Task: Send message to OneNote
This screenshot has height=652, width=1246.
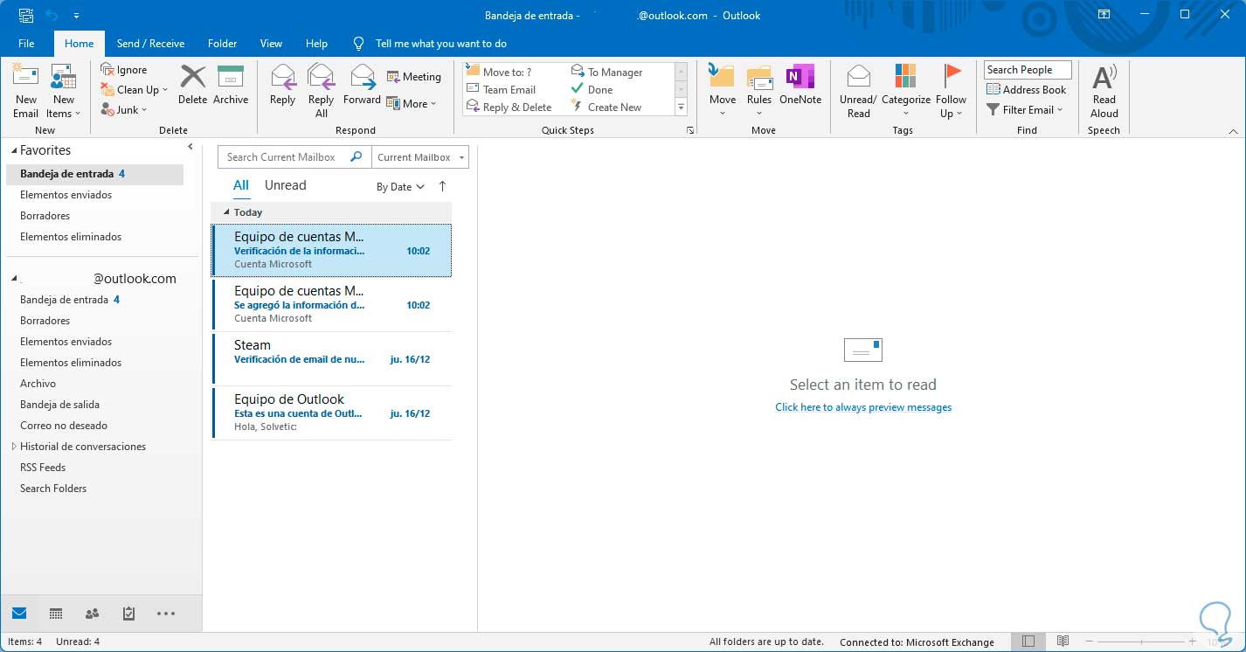Action: [800, 85]
